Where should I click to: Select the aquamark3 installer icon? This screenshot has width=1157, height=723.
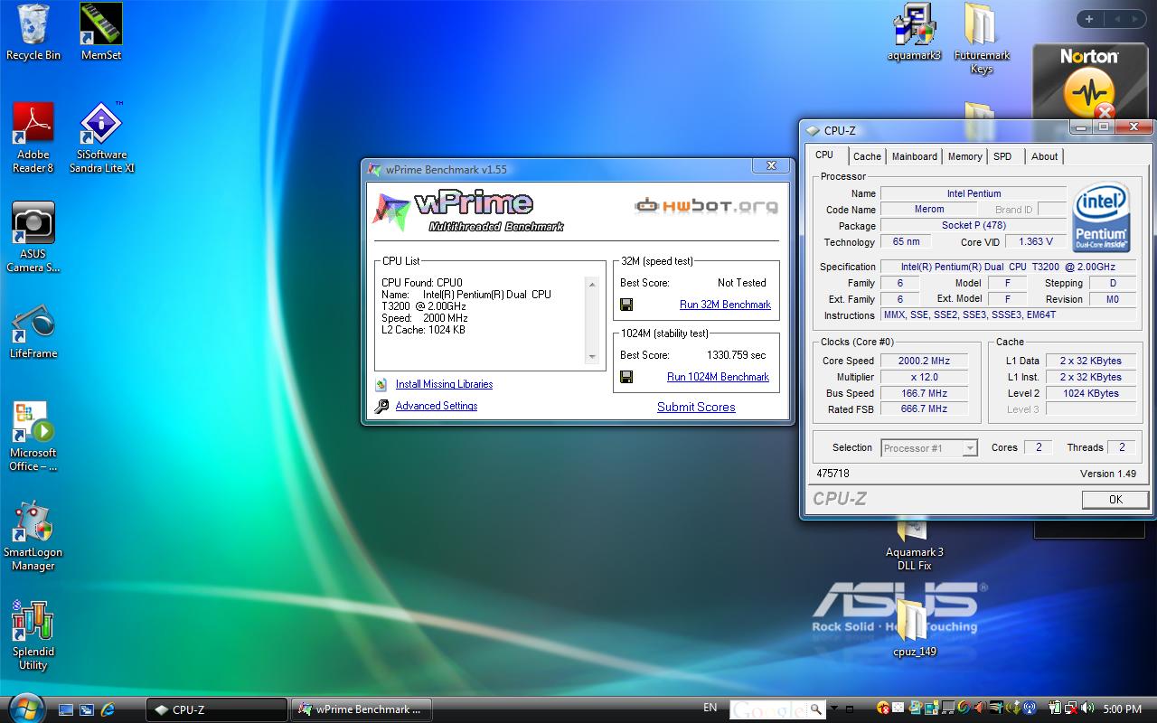(914, 33)
